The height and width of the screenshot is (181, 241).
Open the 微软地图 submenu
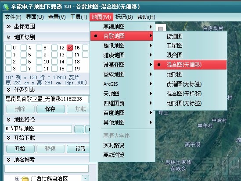tap(122, 74)
